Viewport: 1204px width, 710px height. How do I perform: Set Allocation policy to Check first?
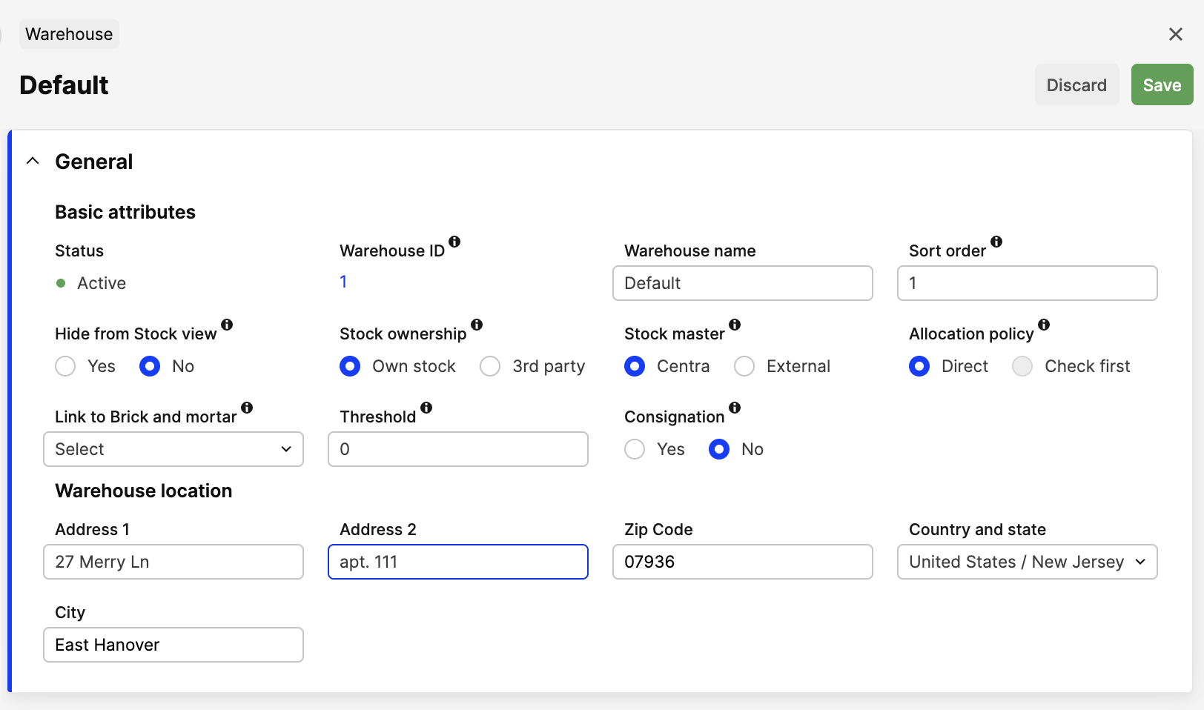point(1022,366)
